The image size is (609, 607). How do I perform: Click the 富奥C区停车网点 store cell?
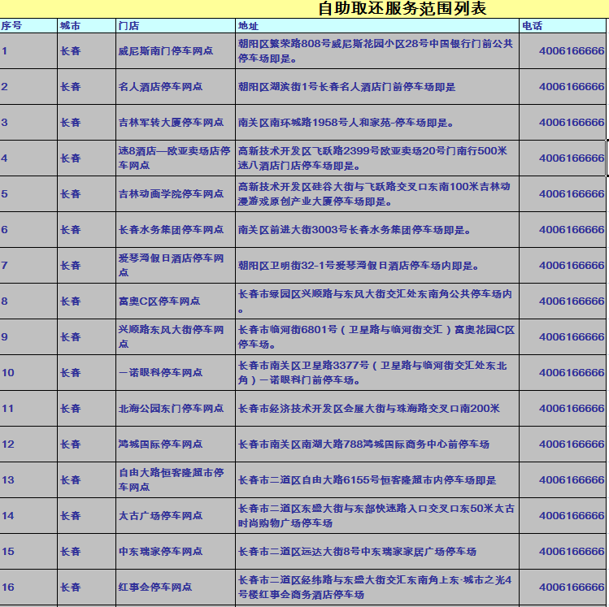(x=159, y=301)
